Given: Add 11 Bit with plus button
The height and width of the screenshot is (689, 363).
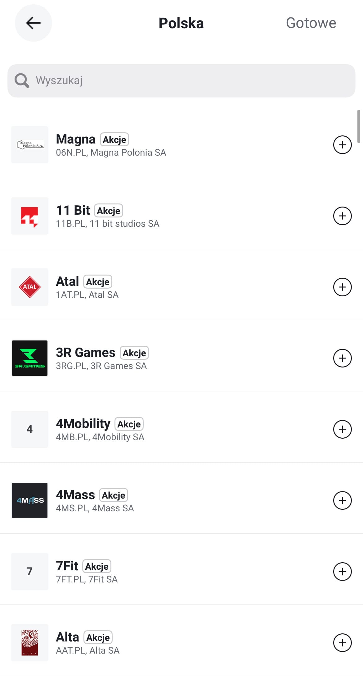Looking at the screenshot, I should point(342,216).
